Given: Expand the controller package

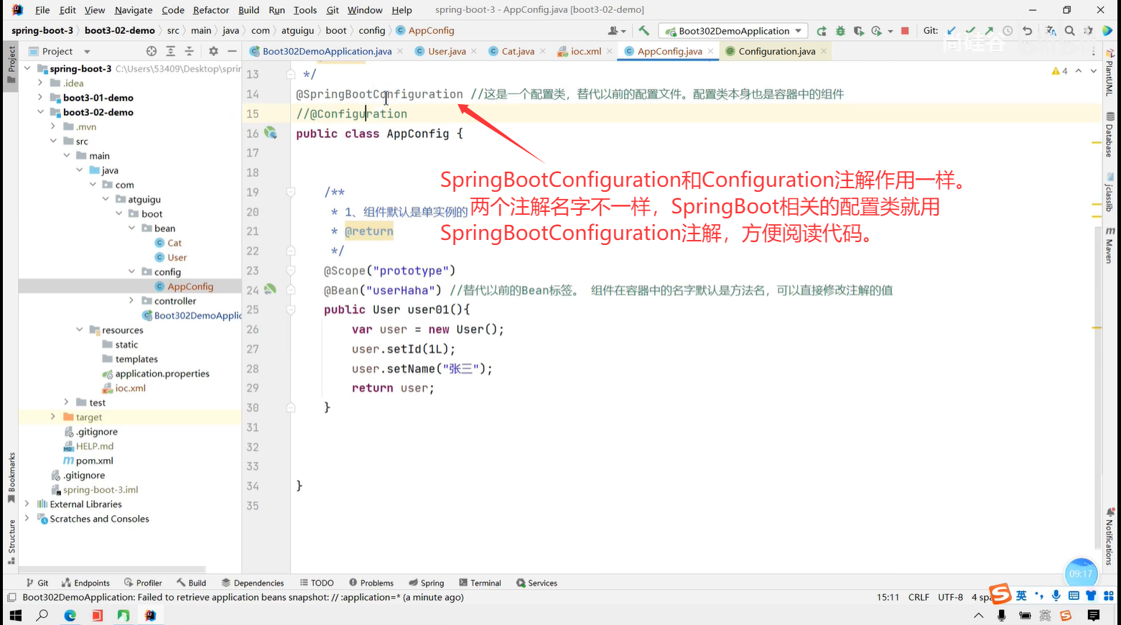Looking at the screenshot, I should pos(132,301).
